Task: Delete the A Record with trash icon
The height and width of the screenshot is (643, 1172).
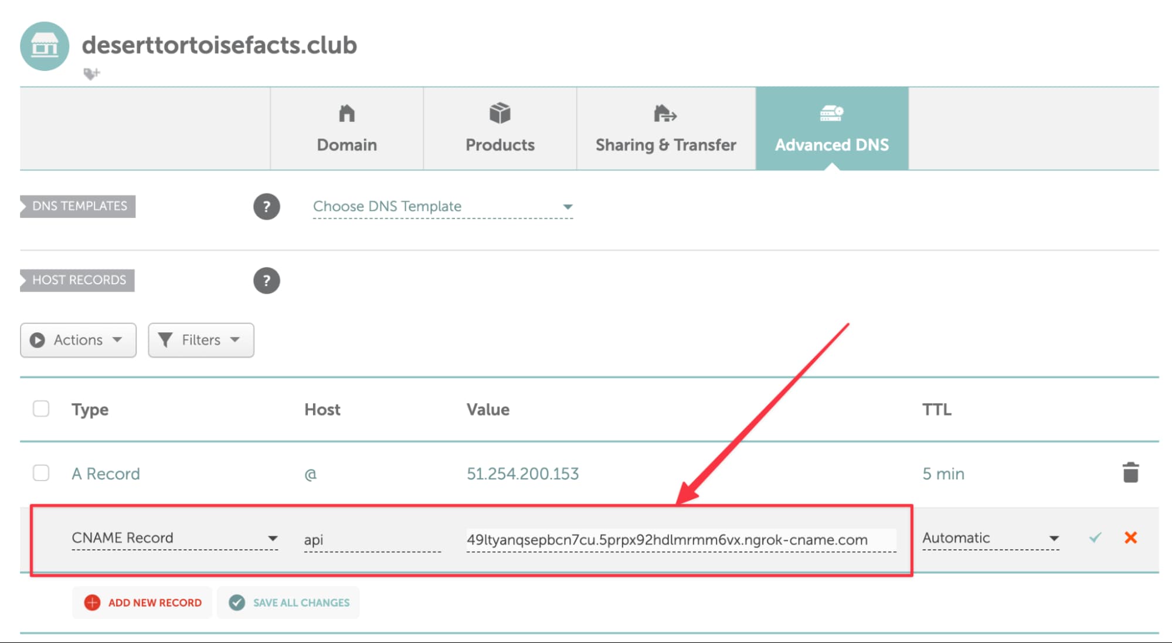Action: pyautogui.click(x=1130, y=472)
